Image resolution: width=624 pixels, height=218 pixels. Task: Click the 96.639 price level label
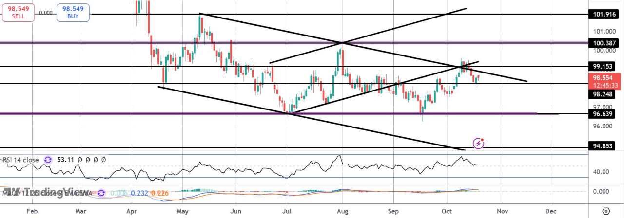point(603,113)
